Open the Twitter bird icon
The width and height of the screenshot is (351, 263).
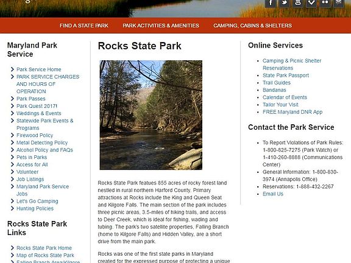(x=285, y=3)
